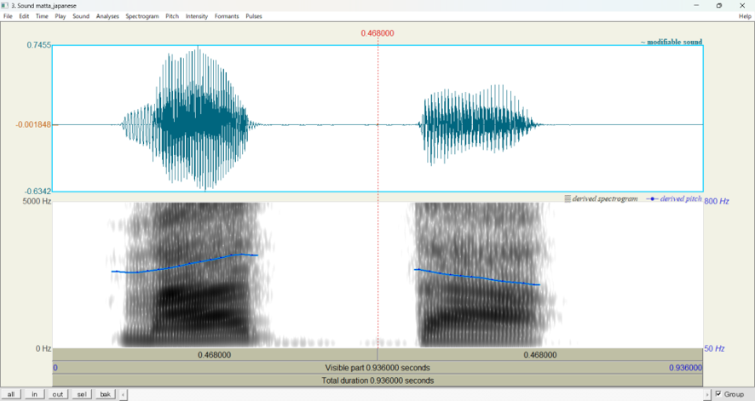Open the Analyses menu
Screen dimensions: 755x401
107,16
